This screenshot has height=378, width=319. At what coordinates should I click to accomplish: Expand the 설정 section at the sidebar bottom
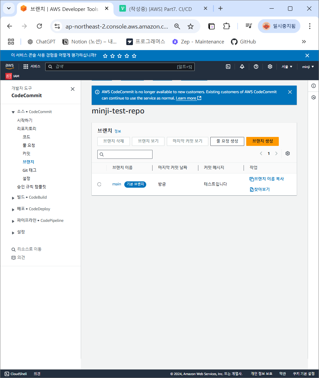click(x=13, y=233)
